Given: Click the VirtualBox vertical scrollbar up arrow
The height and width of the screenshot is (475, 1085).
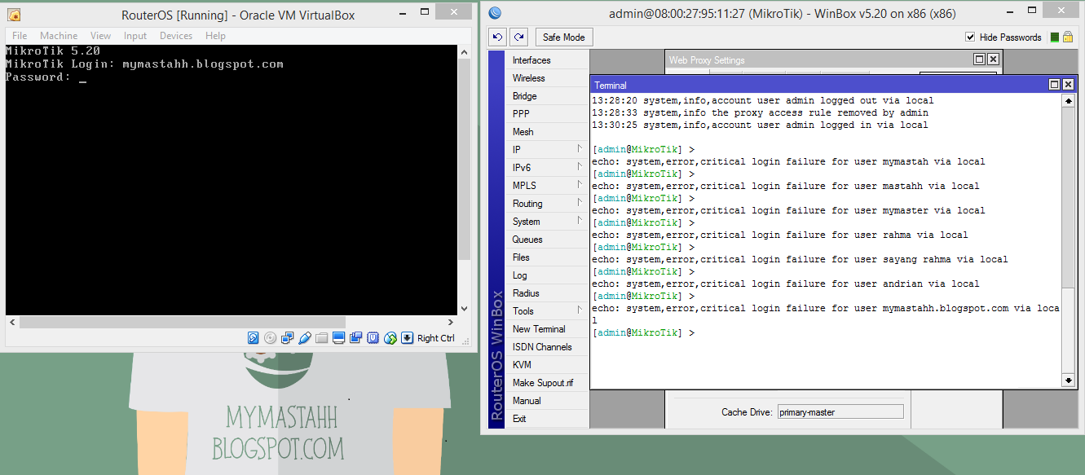Looking at the screenshot, I should click(x=465, y=51).
